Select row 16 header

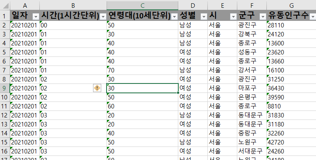click(x=5, y=151)
